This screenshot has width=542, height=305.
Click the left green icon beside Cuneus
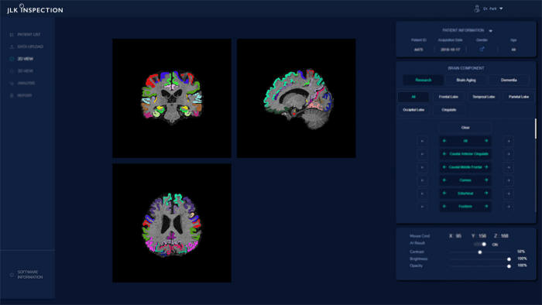(x=444, y=180)
